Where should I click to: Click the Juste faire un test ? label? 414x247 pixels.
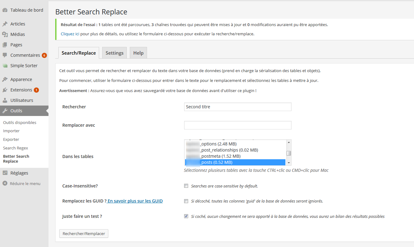[82, 216]
